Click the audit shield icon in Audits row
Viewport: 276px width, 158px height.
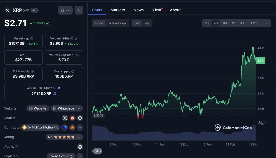tap(80, 147)
